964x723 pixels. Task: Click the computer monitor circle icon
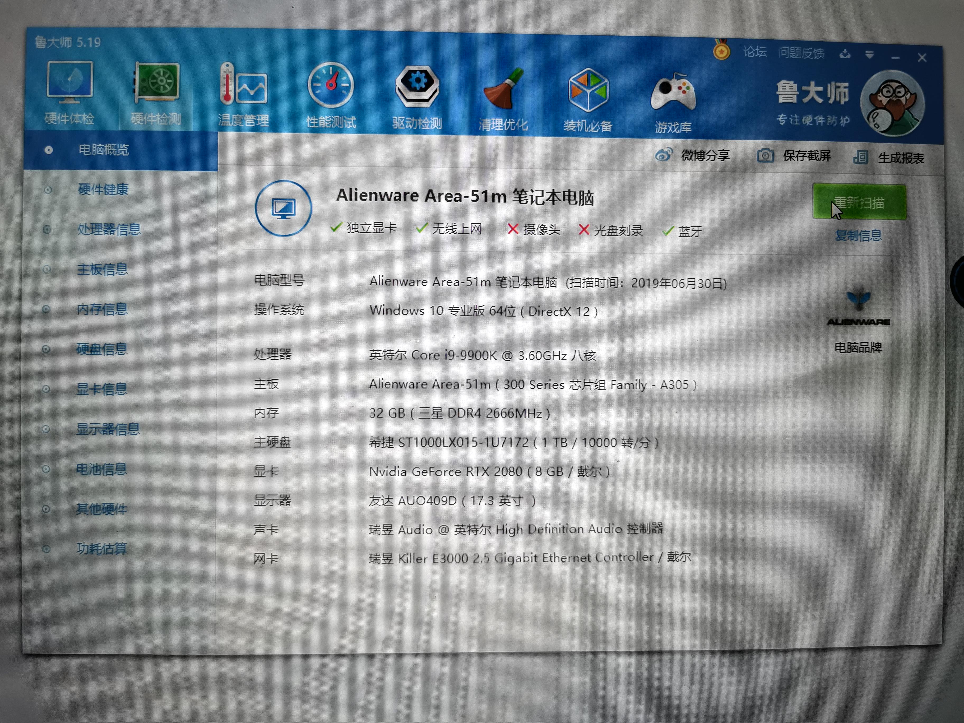283,208
